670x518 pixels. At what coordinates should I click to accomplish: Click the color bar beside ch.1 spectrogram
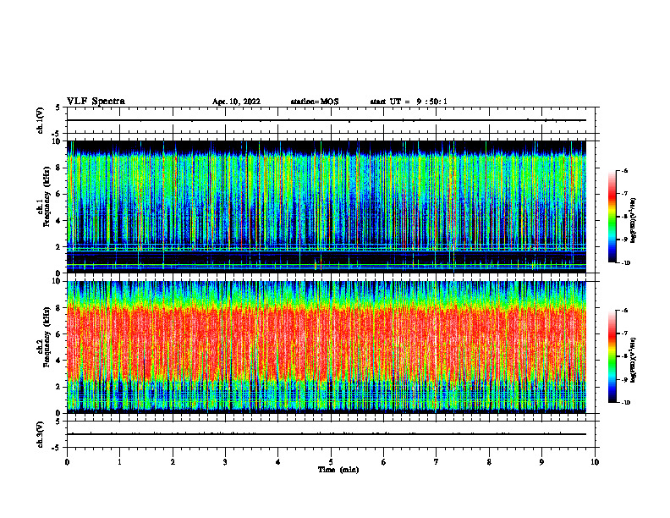[x=612, y=217]
